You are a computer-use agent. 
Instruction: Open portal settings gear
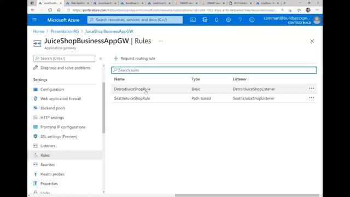tap(228, 20)
